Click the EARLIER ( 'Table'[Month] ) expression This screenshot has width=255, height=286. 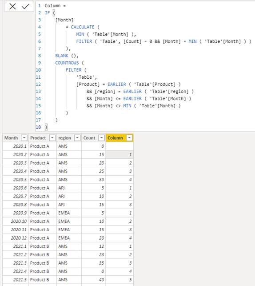pos(157,98)
